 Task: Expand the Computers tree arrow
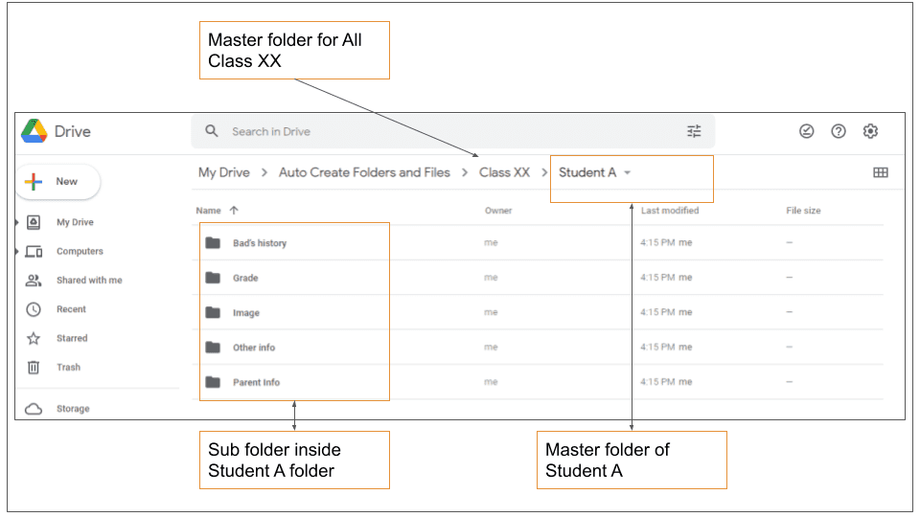click(17, 252)
